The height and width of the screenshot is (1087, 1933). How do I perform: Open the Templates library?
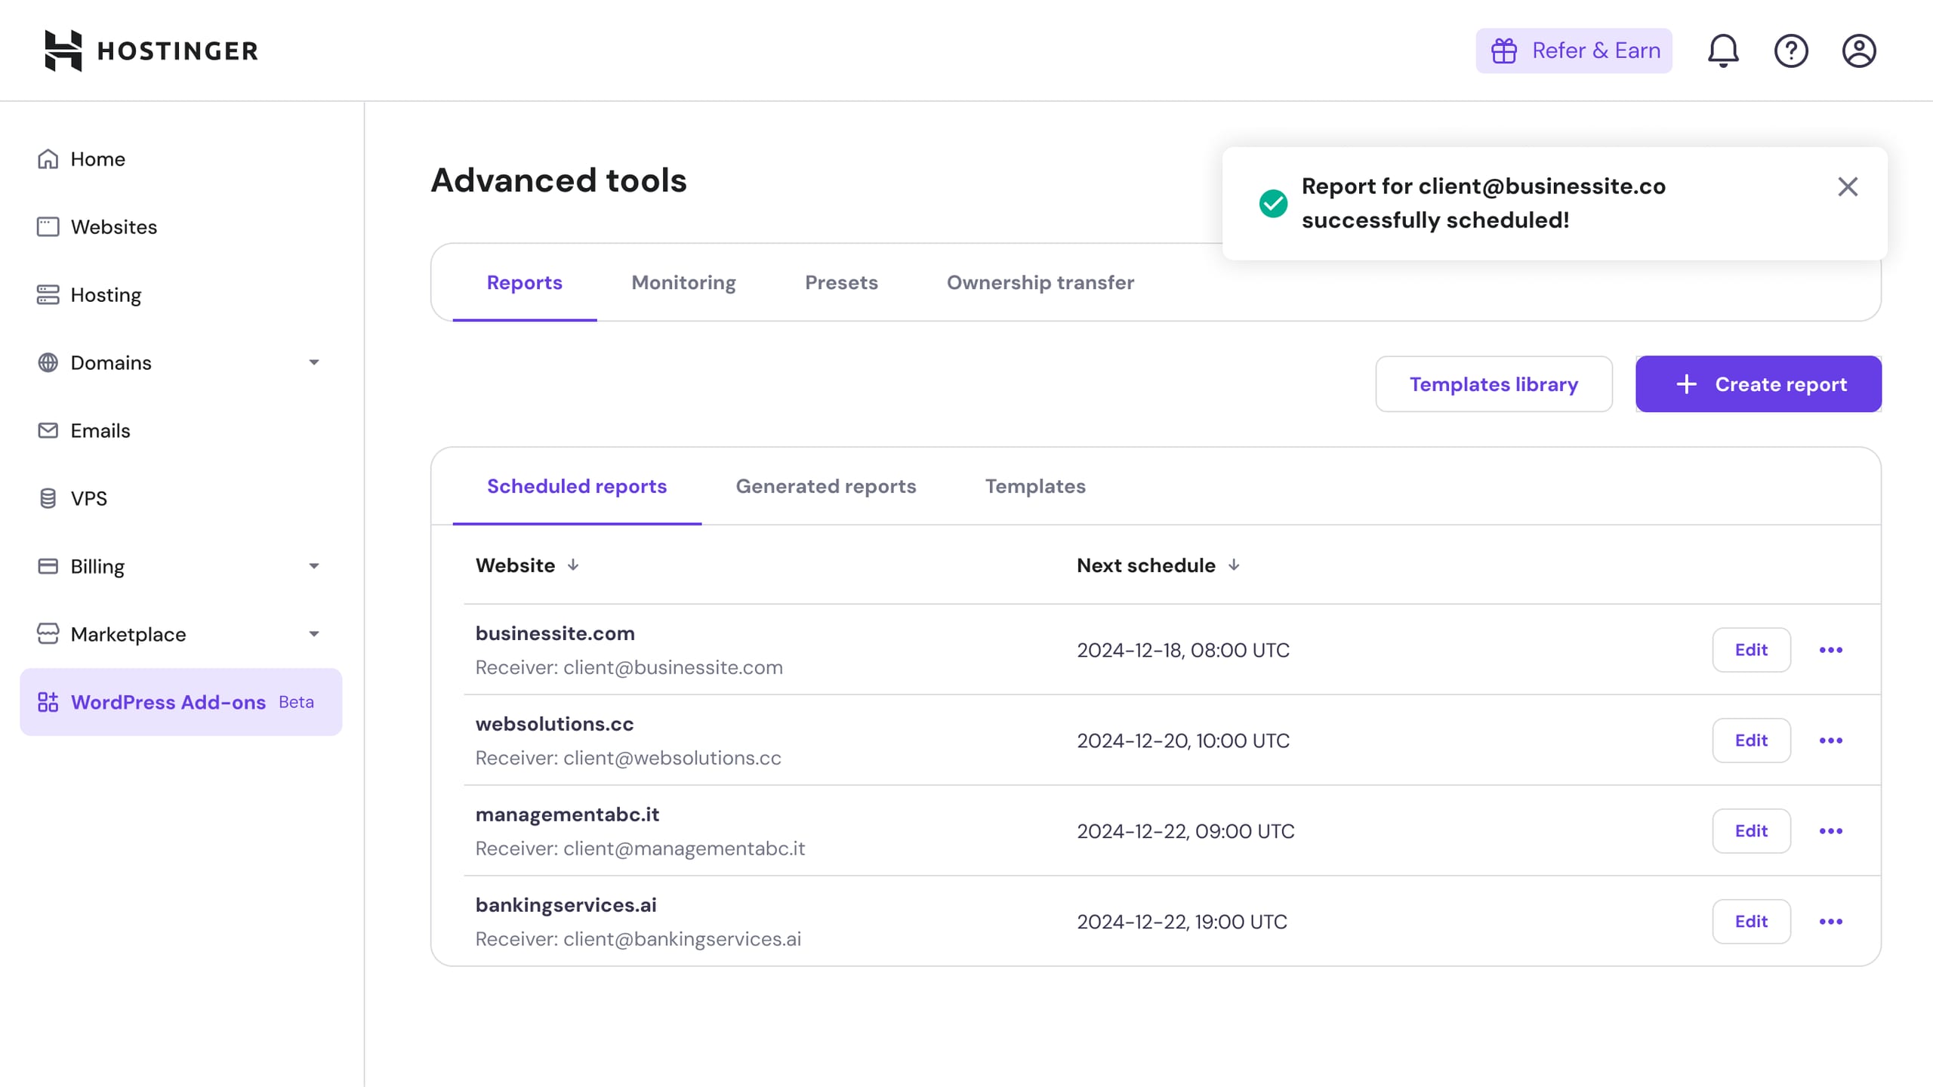[1494, 384]
